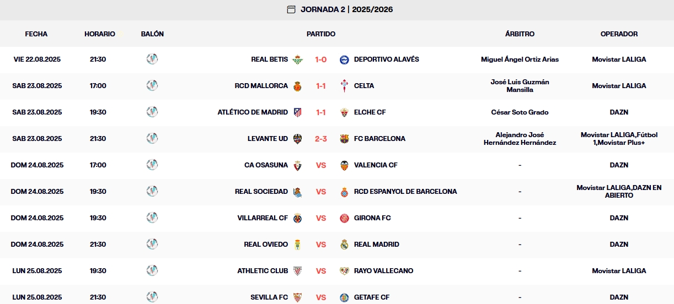Click the calendar icon beside Jornada 2
Image resolution: width=674 pixels, height=304 pixels.
click(291, 9)
